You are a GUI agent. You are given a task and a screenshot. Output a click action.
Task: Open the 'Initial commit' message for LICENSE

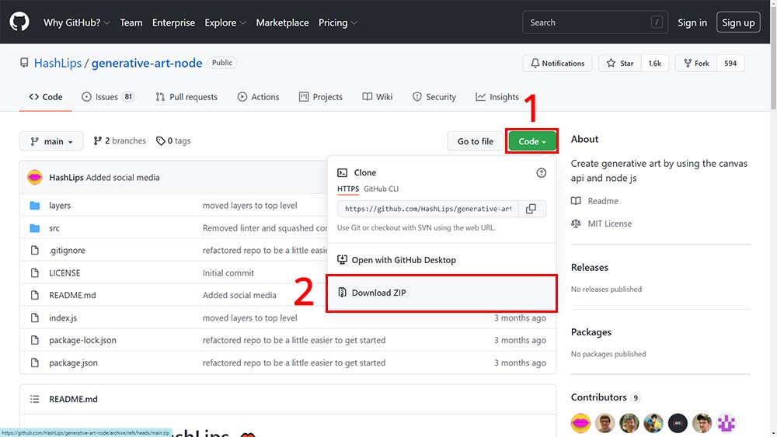click(x=228, y=273)
